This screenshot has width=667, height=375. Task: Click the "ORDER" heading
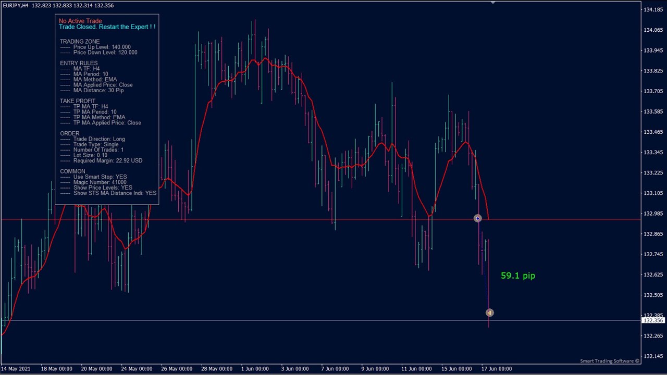coord(70,133)
